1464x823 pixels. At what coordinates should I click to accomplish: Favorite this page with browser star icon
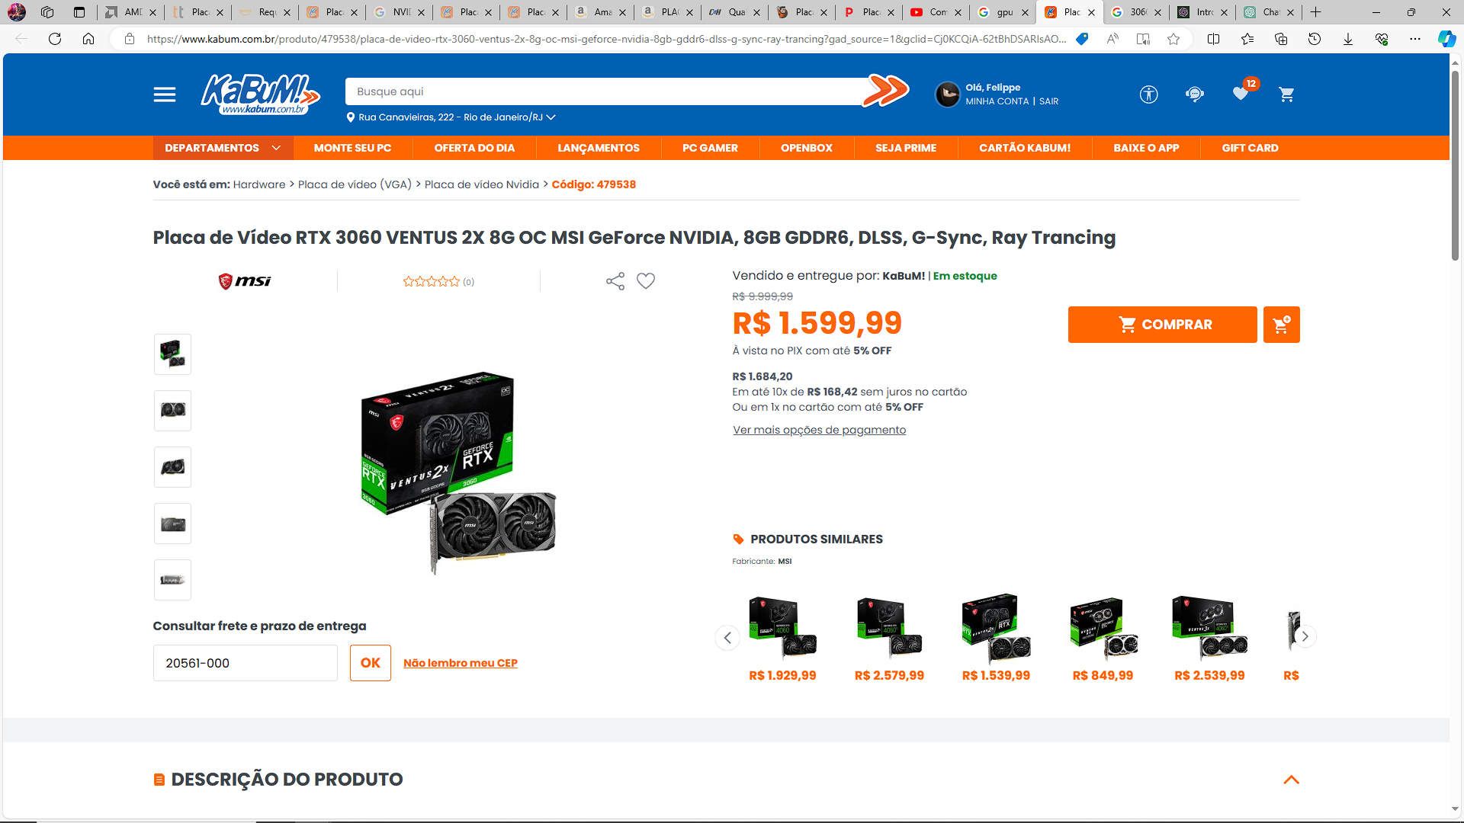point(1173,39)
